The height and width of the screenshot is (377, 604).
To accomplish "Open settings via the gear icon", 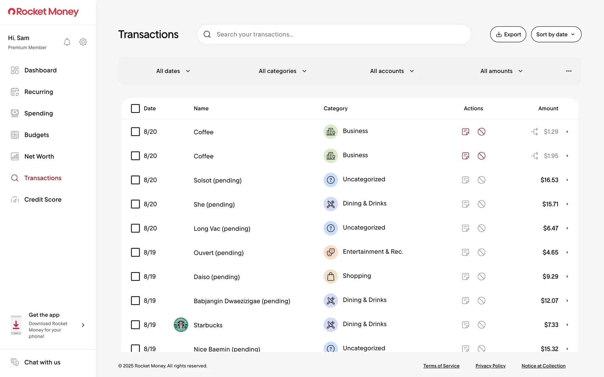I will 83,42.
